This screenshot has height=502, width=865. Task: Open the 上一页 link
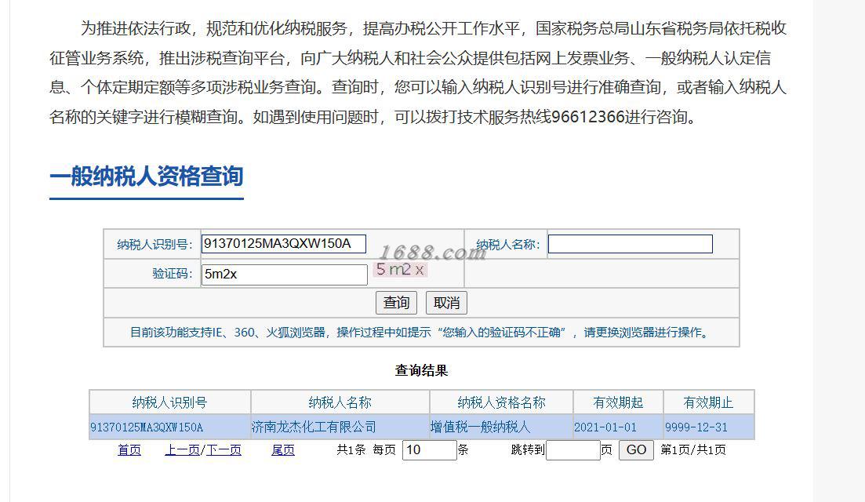click(x=182, y=450)
